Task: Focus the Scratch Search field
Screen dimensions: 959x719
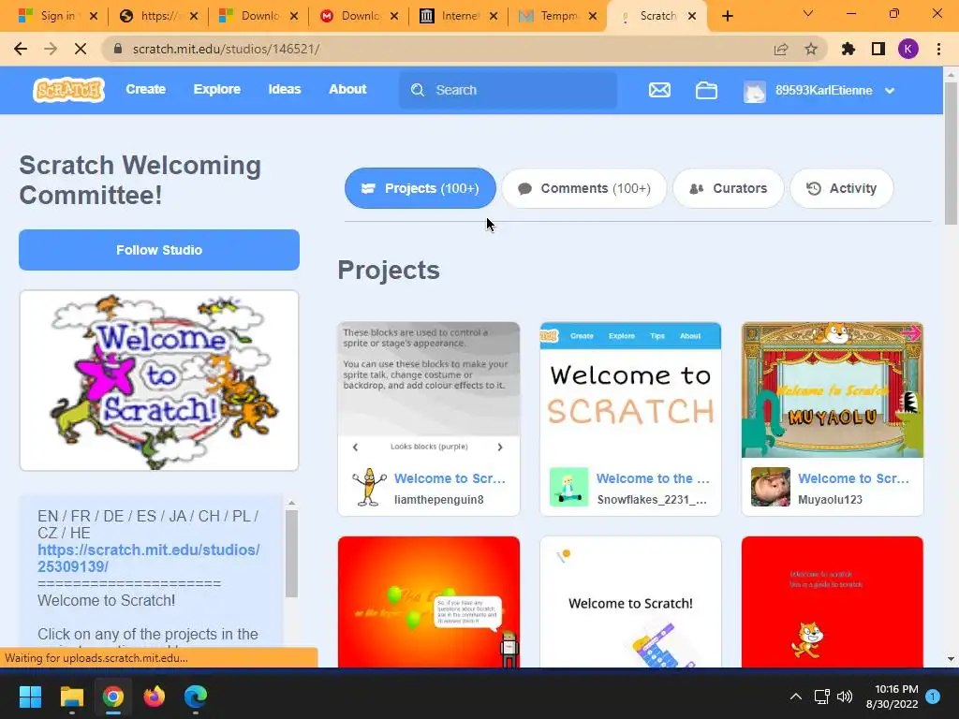Action: [508, 90]
